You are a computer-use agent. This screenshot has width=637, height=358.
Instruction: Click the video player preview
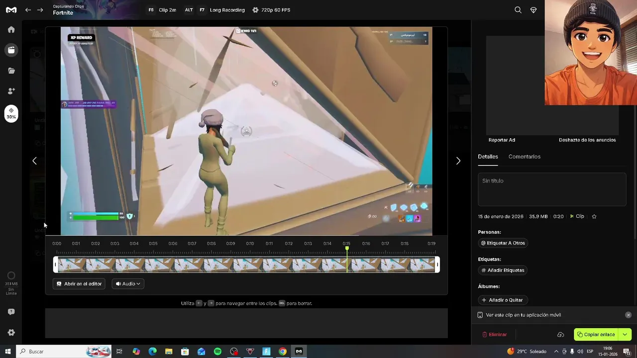pyautogui.click(x=246, y=131)
